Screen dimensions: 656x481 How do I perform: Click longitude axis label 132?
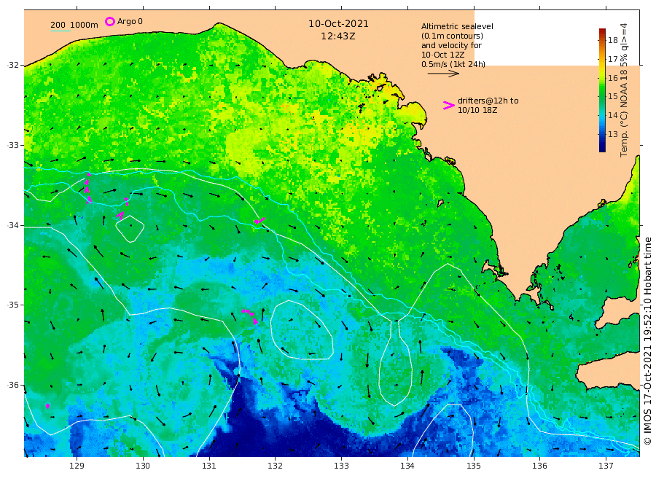275,466
